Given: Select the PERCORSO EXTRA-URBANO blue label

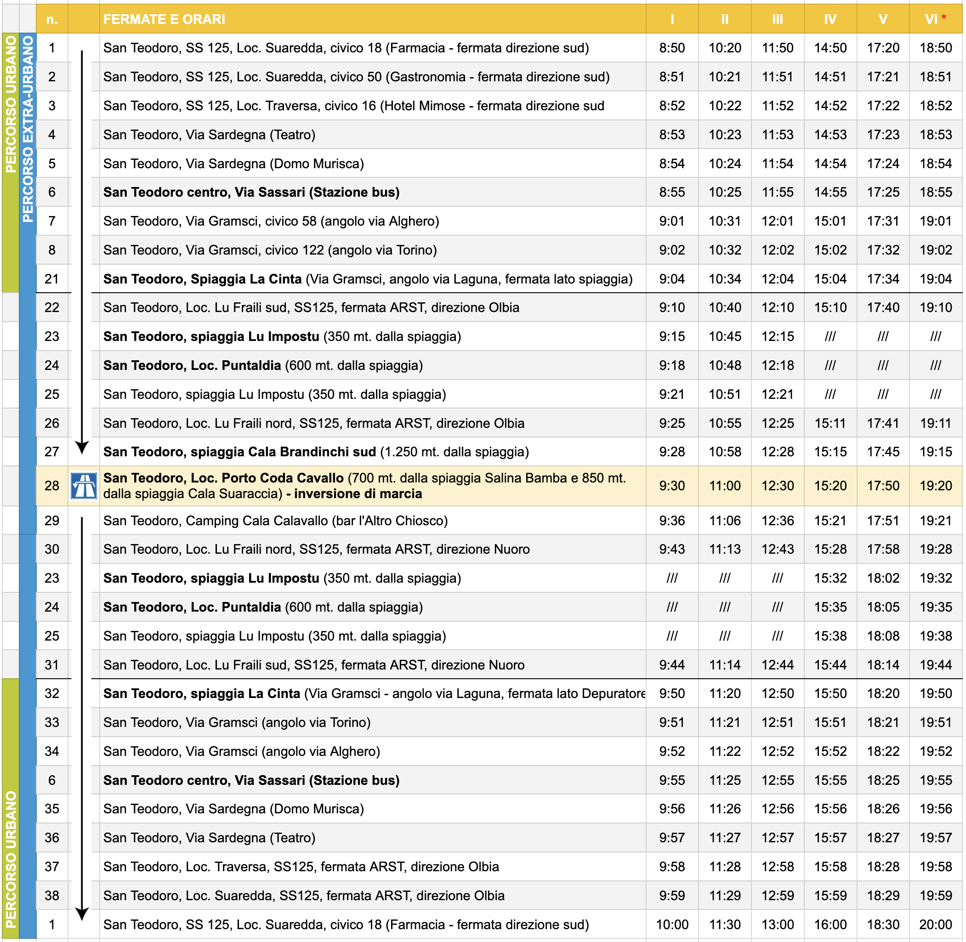Looking at the screenshot, I should click(x=28, y=129).
